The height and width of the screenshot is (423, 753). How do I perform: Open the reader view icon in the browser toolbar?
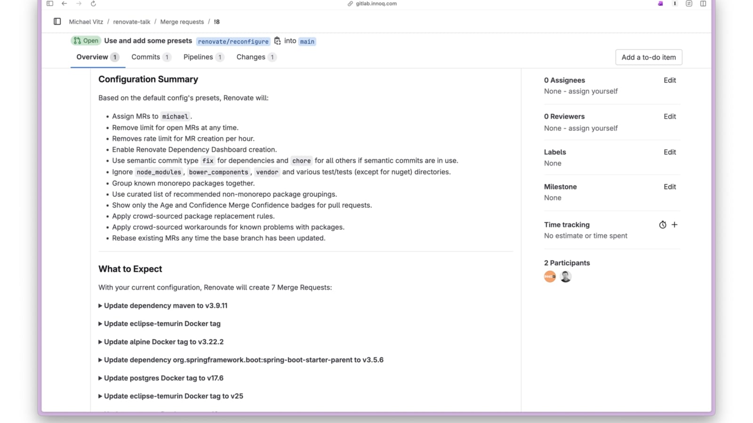pyautogui.click(x=689, y=4)
